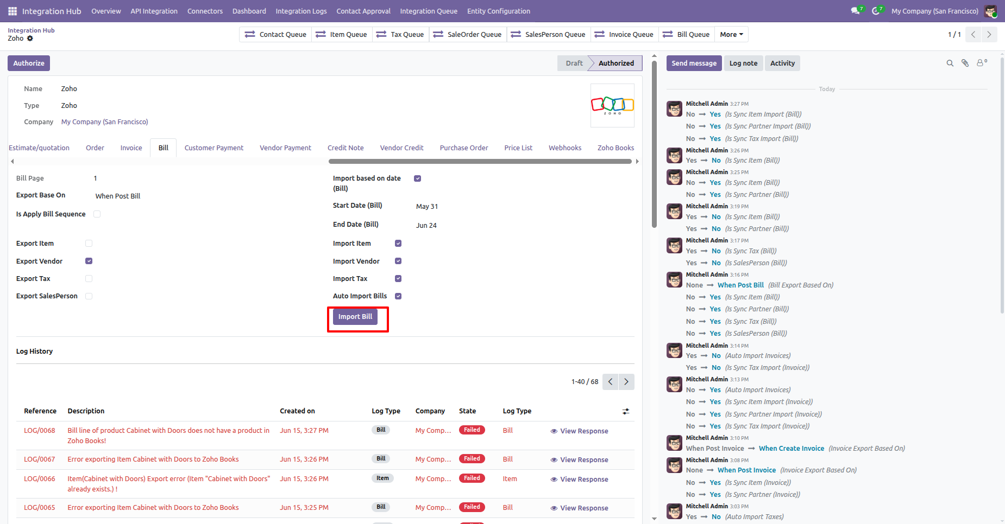Go to next log history page

tap(626, 382)
